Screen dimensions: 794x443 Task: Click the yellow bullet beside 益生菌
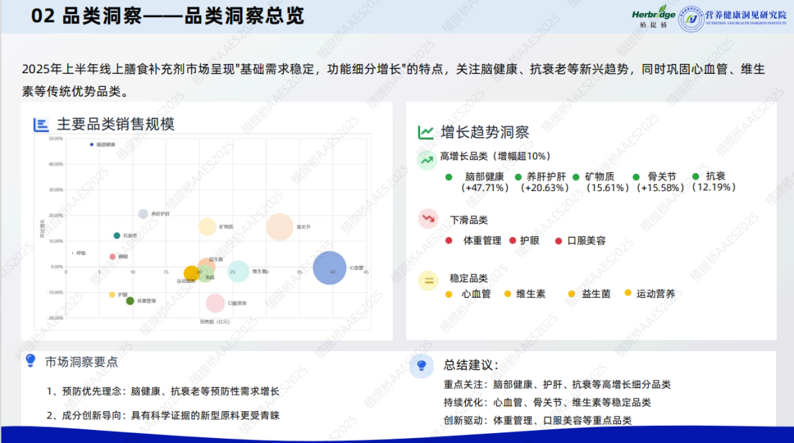coord(571,294)
